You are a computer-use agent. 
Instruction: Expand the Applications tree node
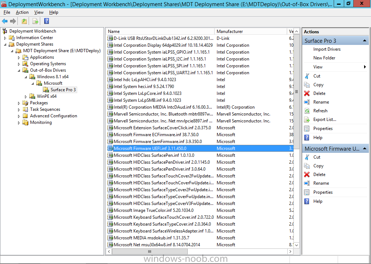(19, 58)
